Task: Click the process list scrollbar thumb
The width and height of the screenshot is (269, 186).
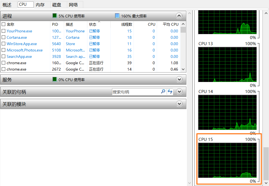Action: point(183,30)
